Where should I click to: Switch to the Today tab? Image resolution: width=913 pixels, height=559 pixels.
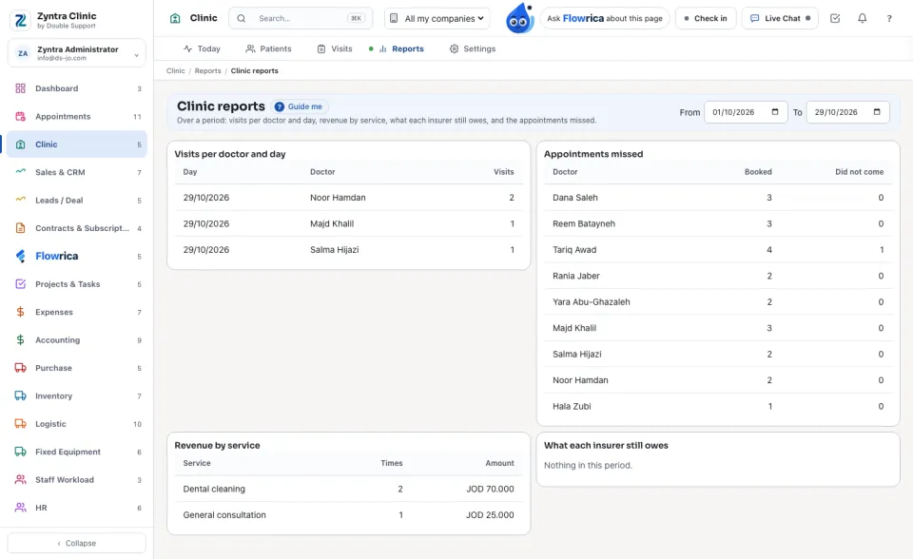click(x=202, y=48)
